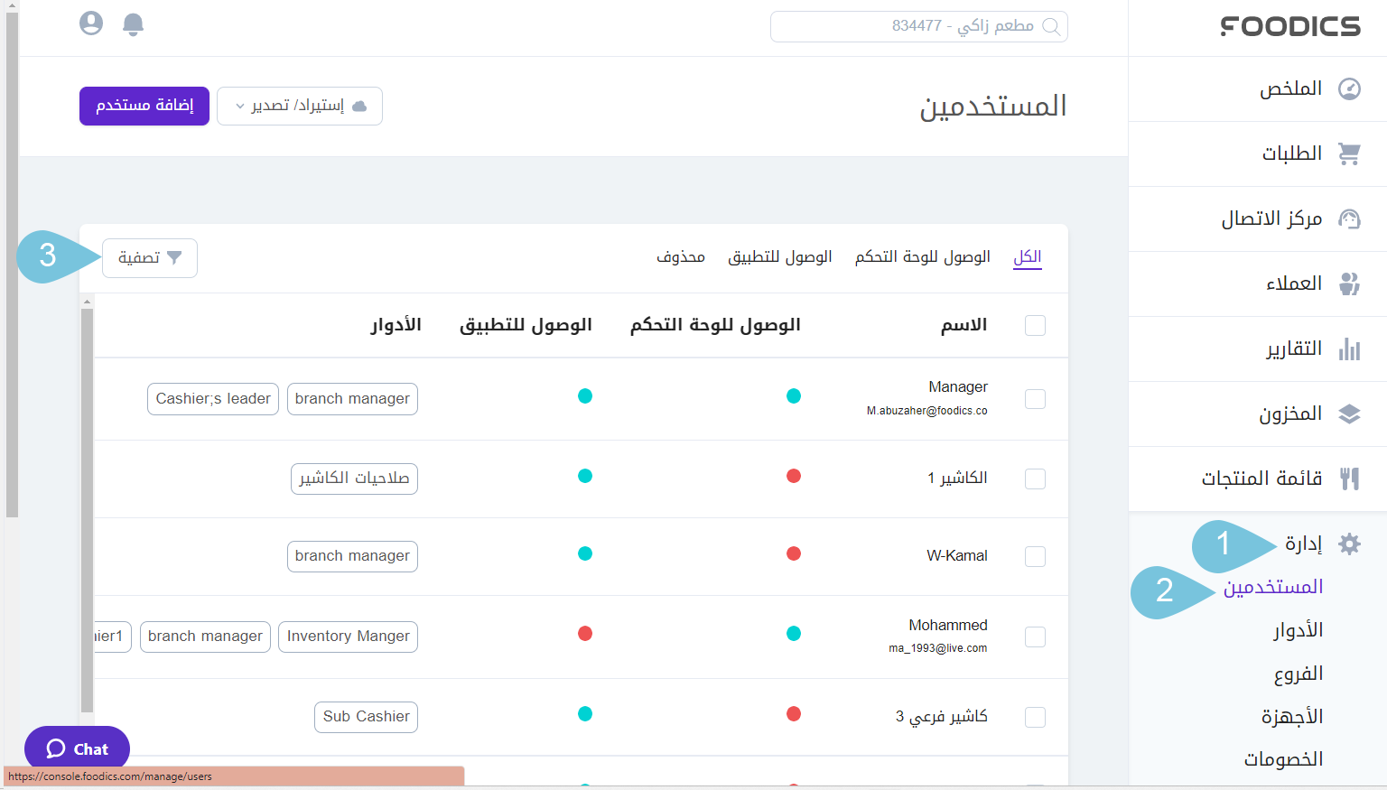Open the الأدوار link in sidebar
The height and width of the screenshot is (790, 1387).
click(1298, 629)
